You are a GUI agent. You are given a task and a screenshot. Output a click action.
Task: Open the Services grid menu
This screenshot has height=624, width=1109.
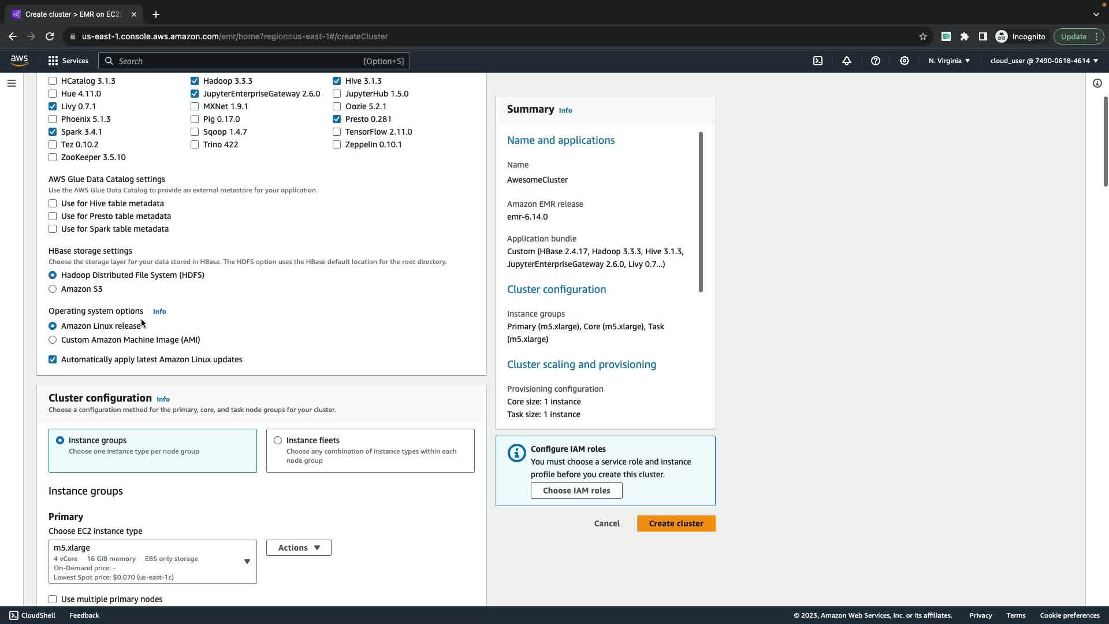point(68,61)
